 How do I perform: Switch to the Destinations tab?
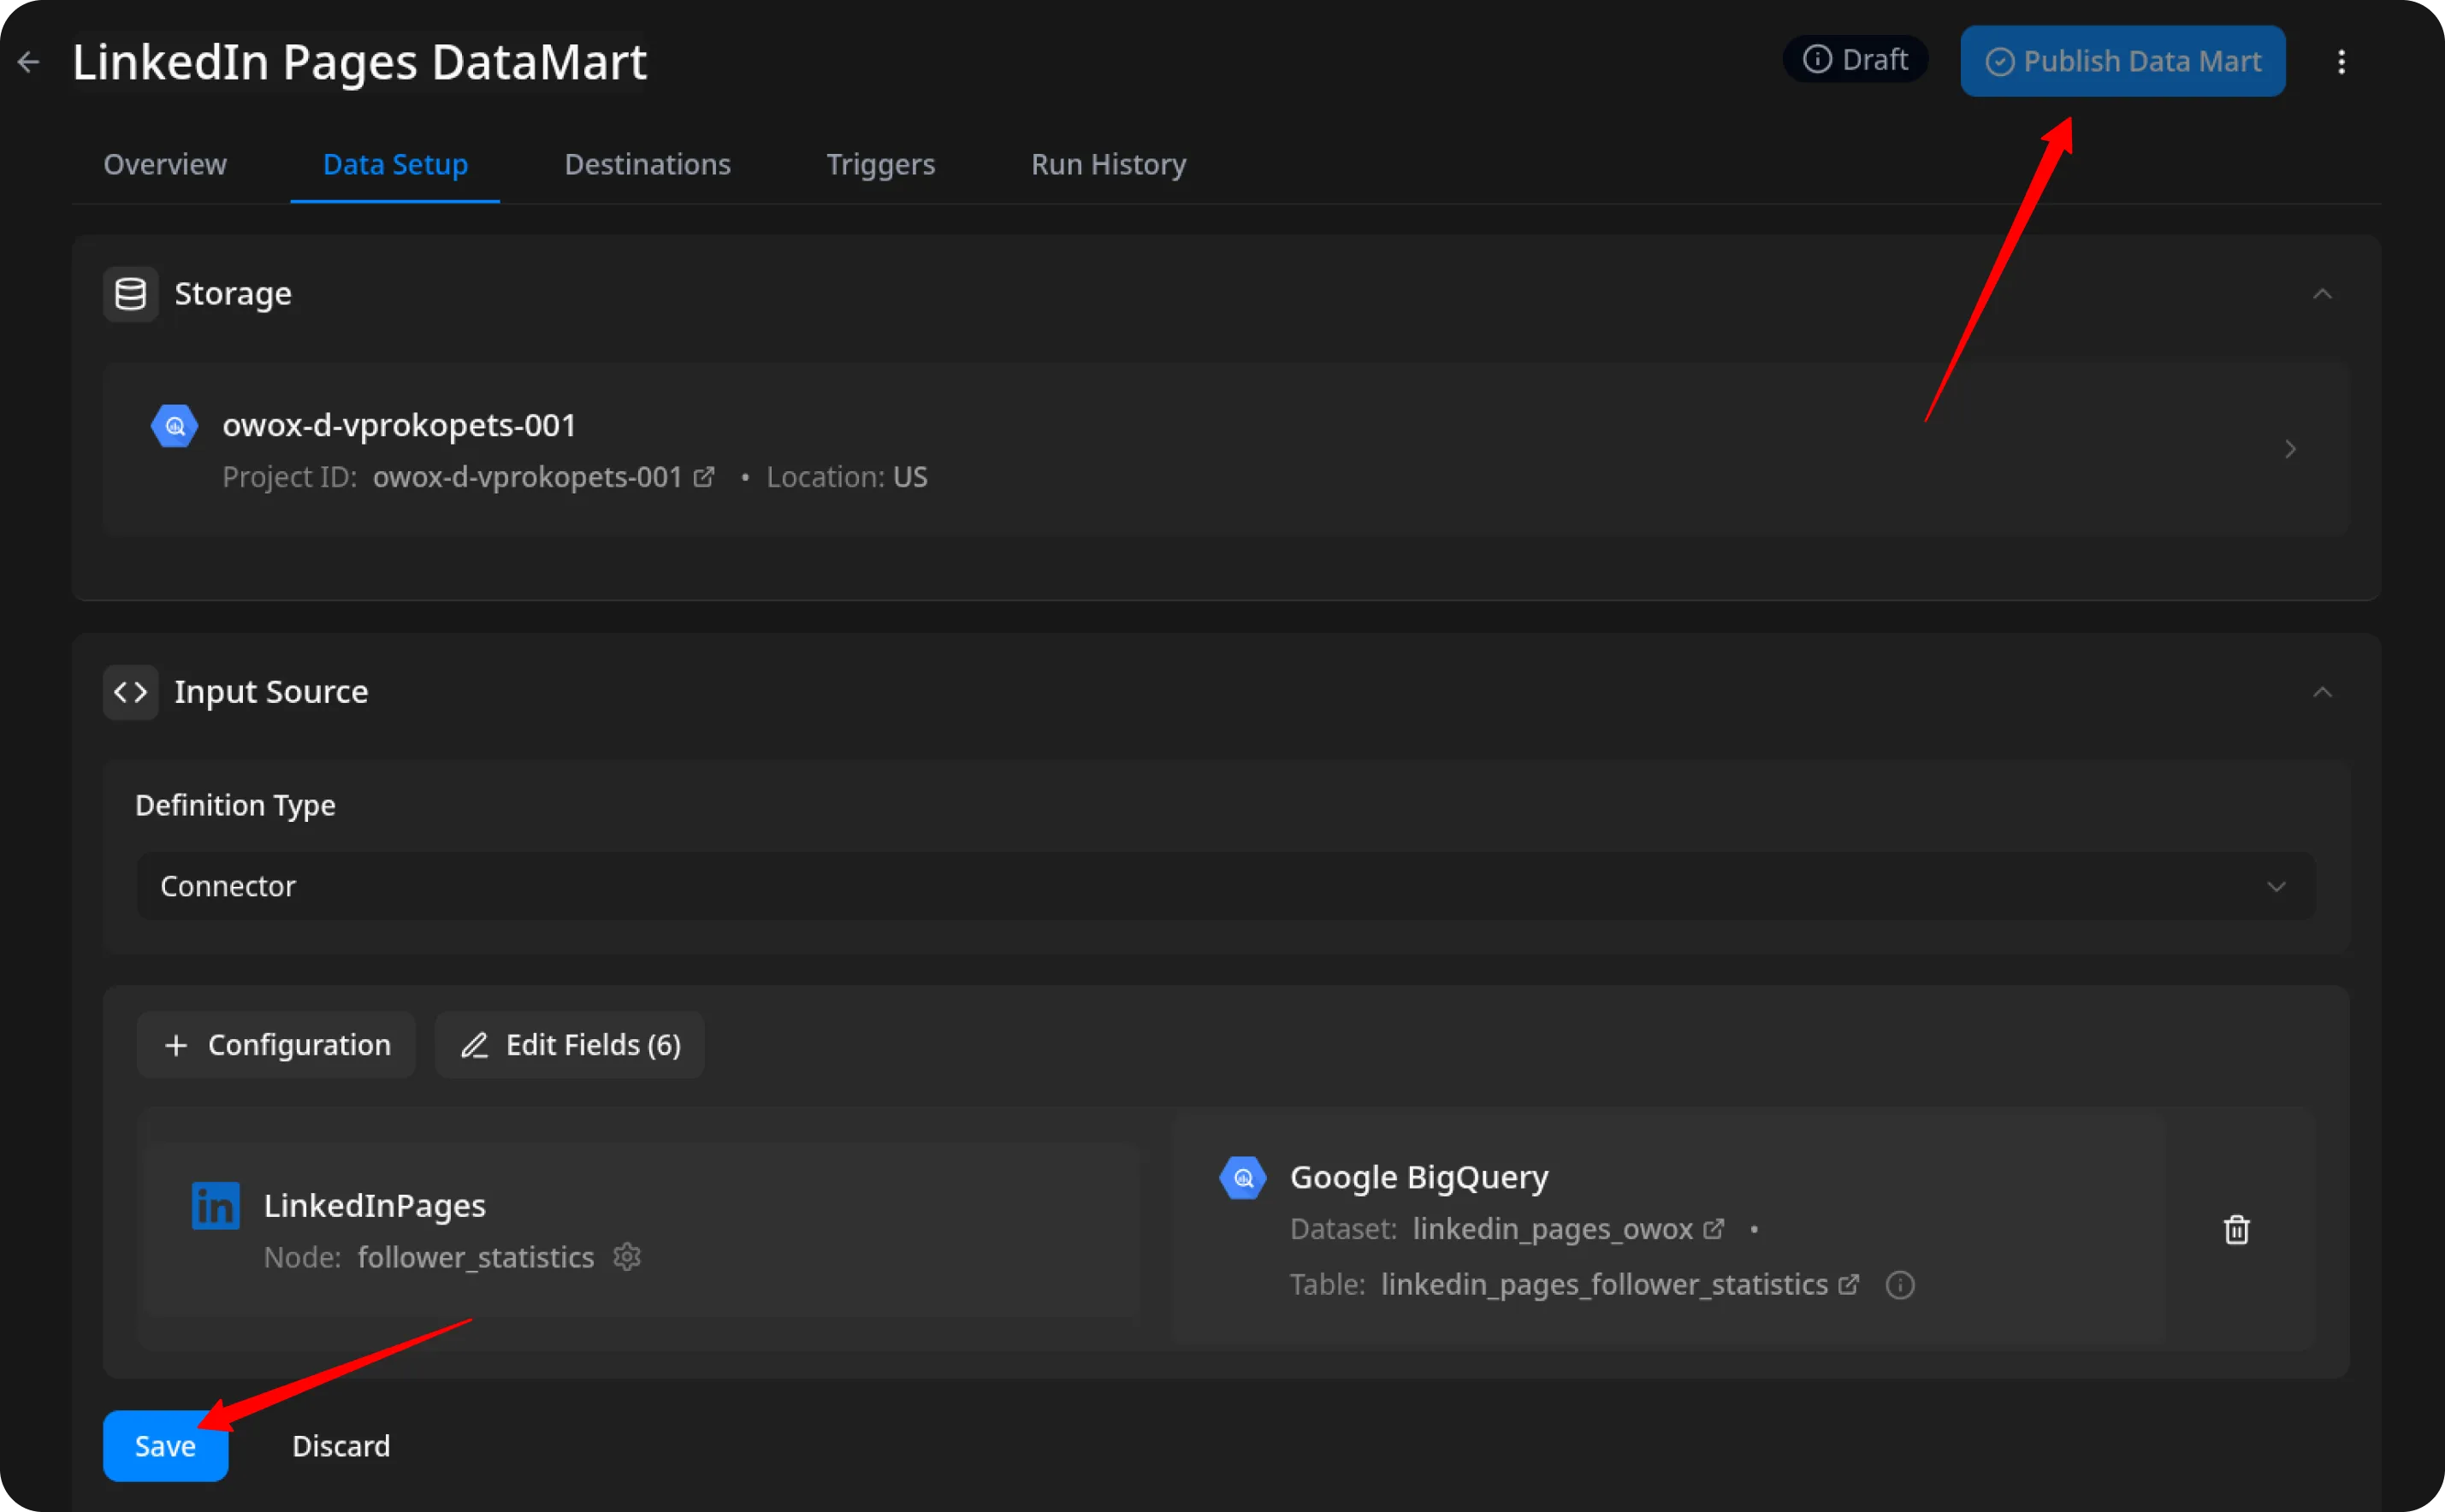[x=648, y=164]
